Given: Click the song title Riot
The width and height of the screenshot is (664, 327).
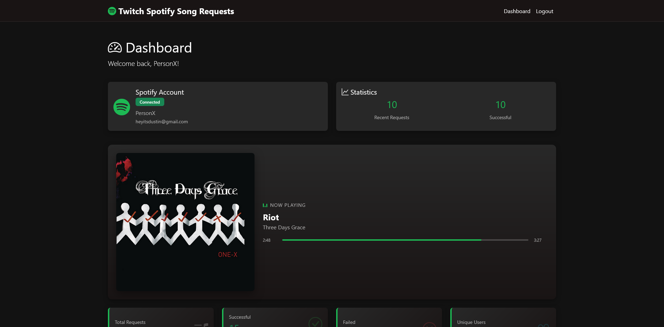Looking at the screenshot, I should point(271,218).
